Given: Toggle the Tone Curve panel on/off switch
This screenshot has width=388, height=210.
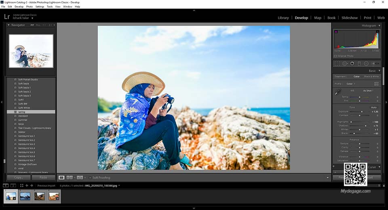Looking at the screenshot, I should coord(333,167).
